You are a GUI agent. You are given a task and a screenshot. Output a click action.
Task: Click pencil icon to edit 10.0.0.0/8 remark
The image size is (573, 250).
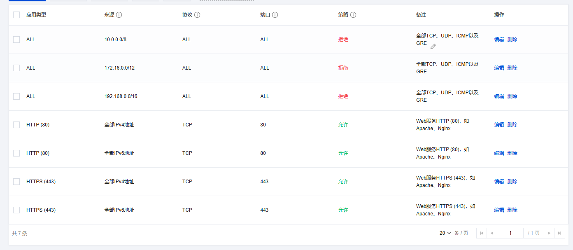(433, 47)
